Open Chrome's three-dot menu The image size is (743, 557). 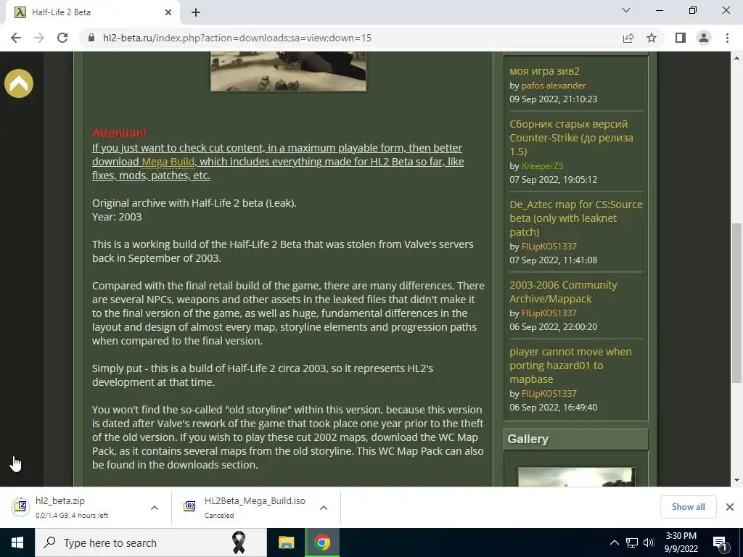(x=727, y=38)
